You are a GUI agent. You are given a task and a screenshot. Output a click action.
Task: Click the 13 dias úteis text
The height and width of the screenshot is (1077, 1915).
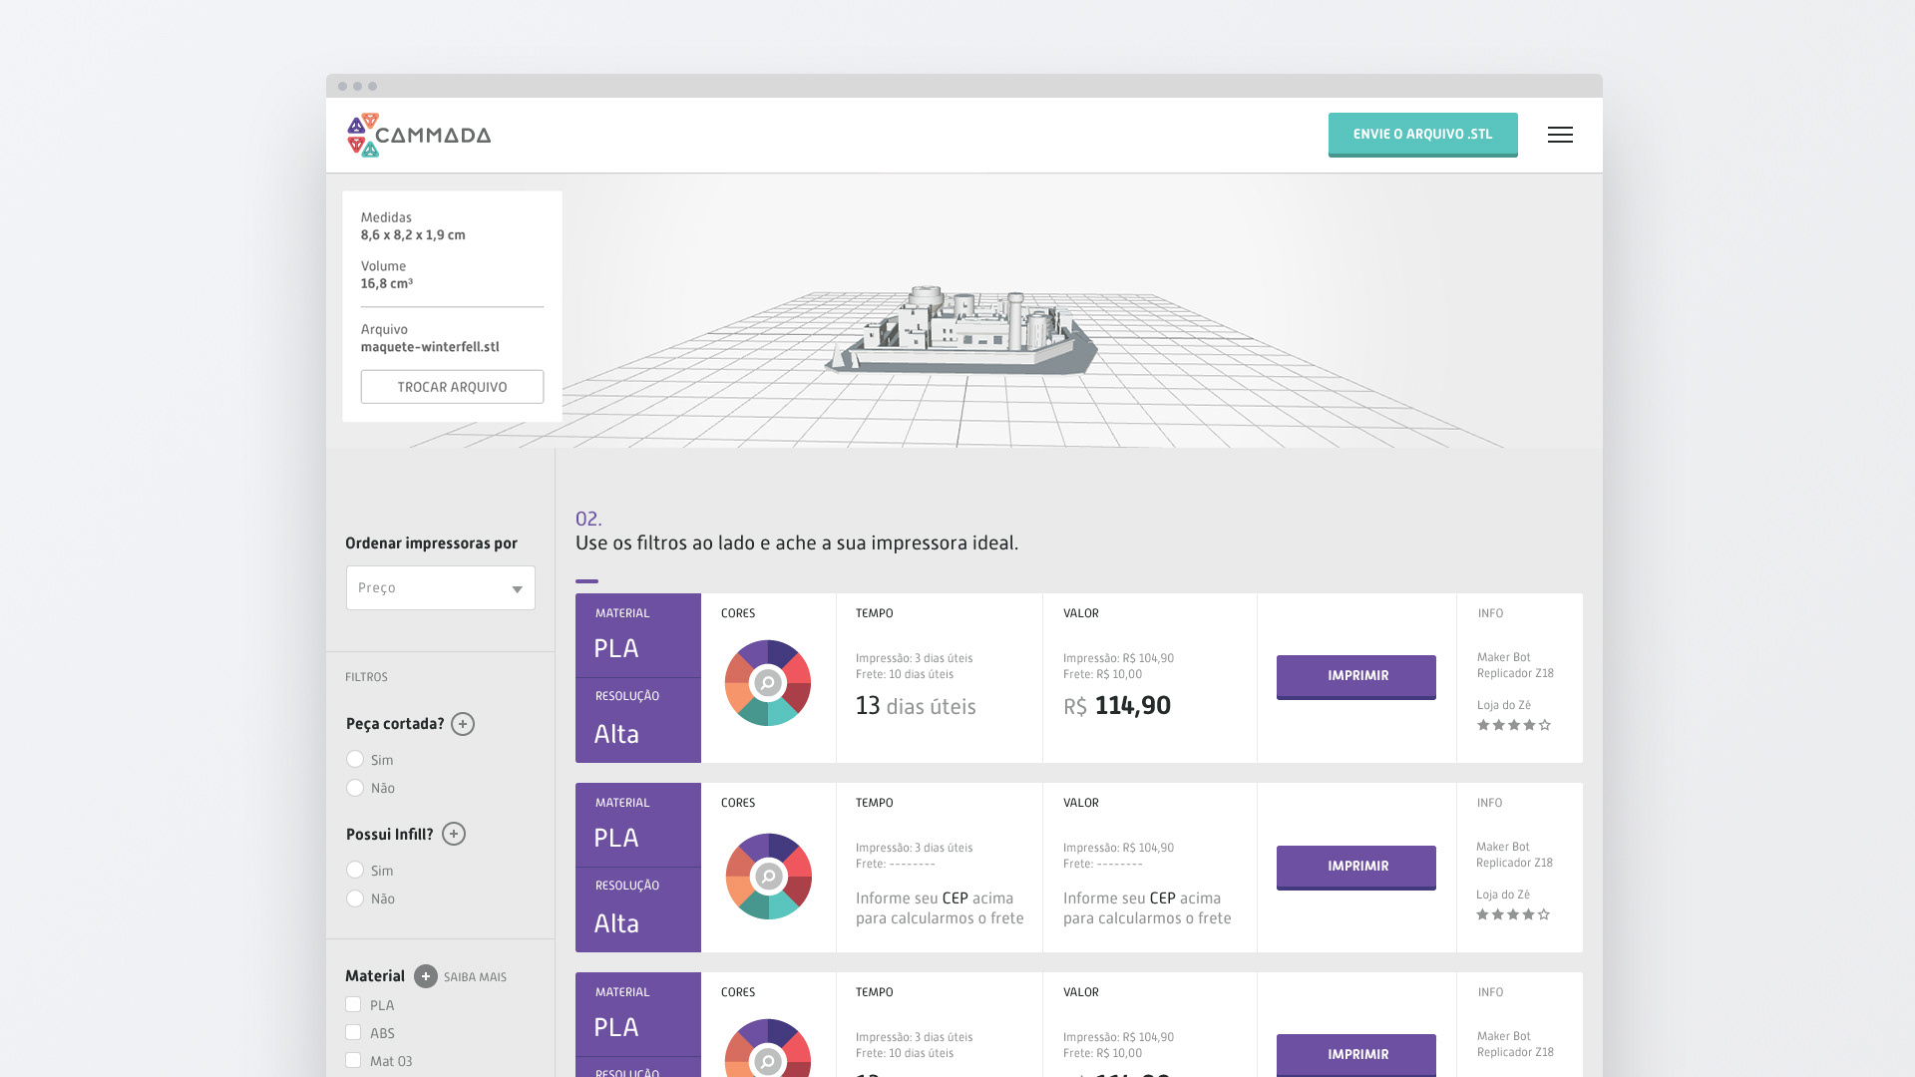click(x=916, y=706)
